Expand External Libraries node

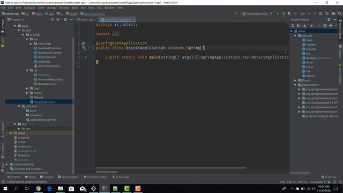click(7, 165)
